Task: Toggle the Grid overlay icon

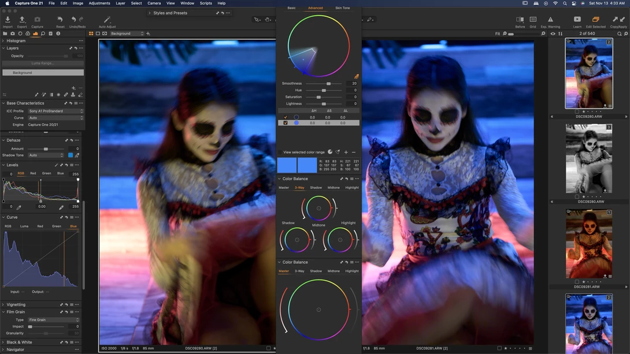Action: (533, 19)
